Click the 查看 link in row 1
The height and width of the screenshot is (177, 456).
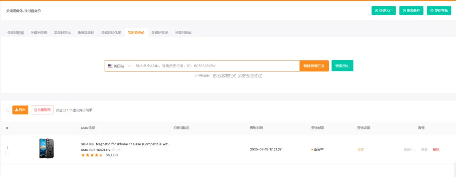tap(424, 150)
